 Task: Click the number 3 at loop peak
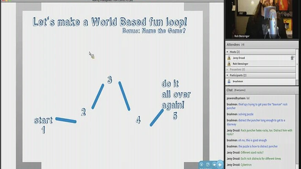coord(109,80)
